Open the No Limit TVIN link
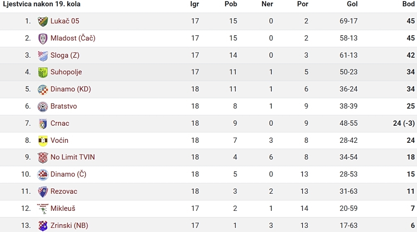Viewport: 417px width, 232px height. point(73,157)
